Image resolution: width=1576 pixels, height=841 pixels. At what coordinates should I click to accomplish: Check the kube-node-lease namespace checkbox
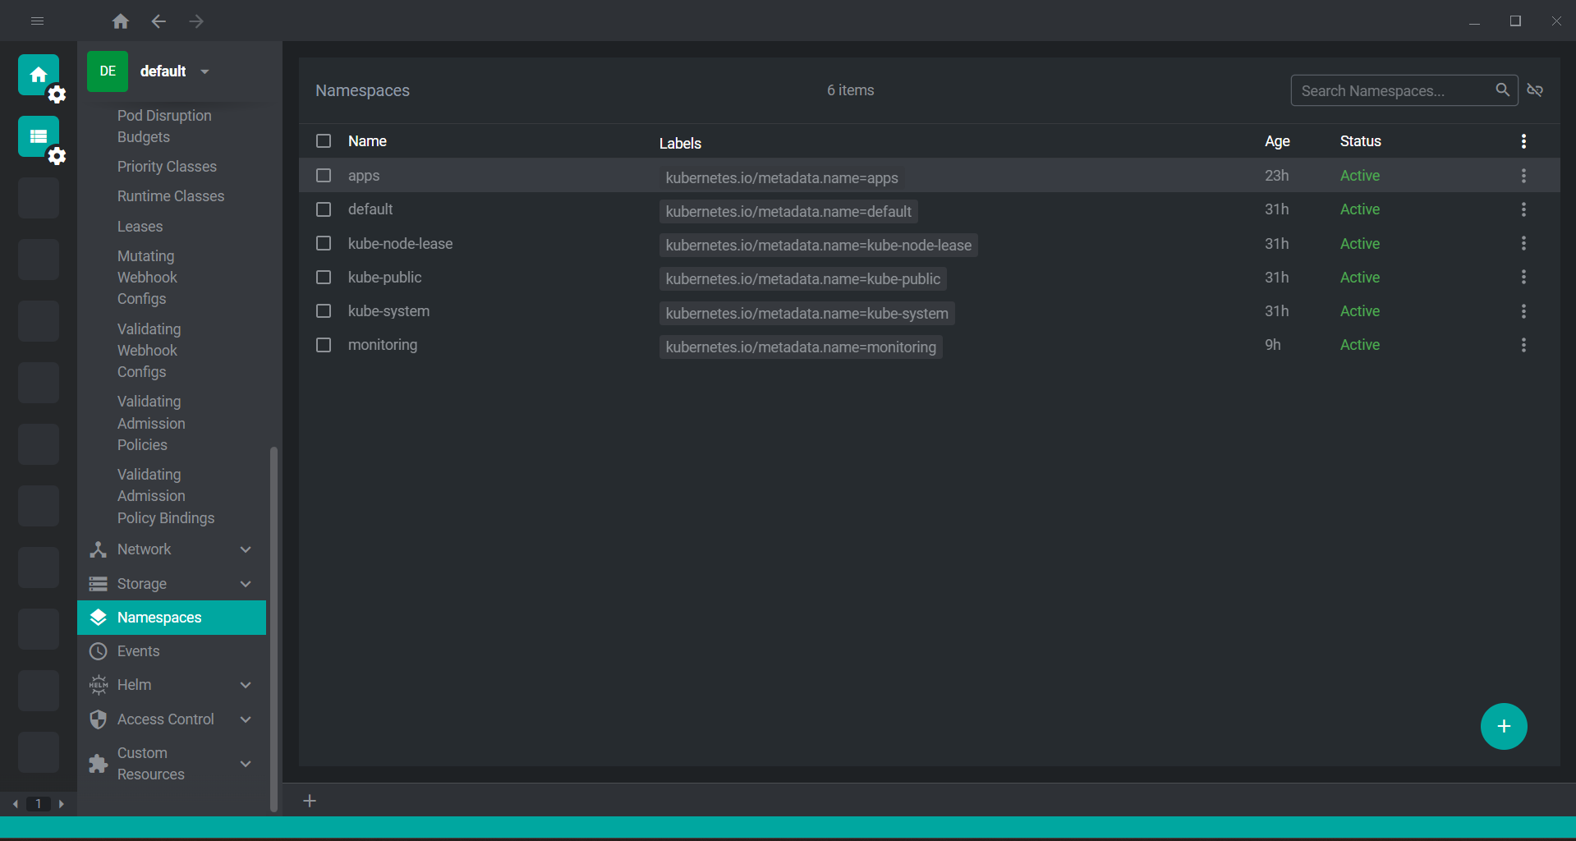tap(324, 244)
